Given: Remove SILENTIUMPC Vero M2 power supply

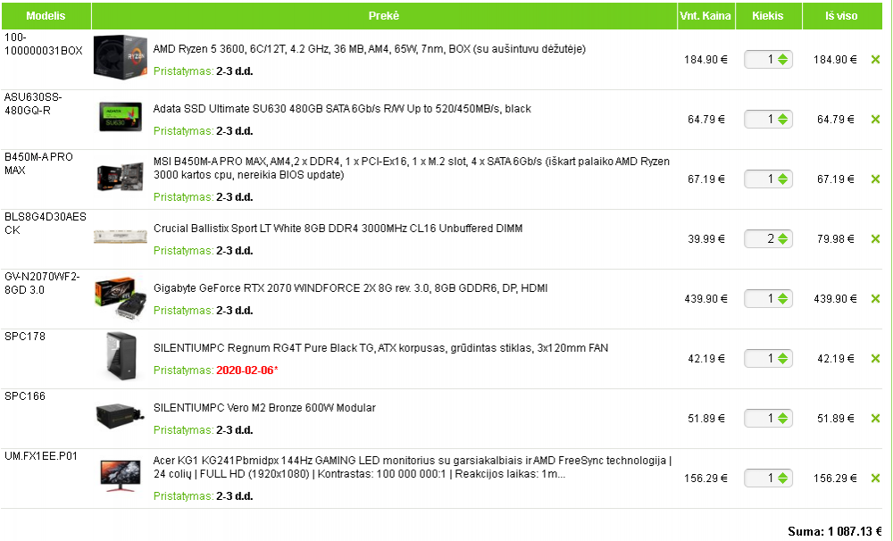Looking at the screenshot, I should point(875,419).
